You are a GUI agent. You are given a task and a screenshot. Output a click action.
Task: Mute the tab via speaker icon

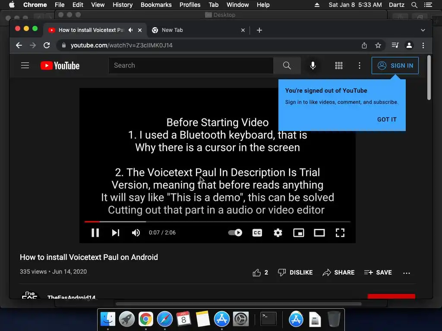(130, 30)
